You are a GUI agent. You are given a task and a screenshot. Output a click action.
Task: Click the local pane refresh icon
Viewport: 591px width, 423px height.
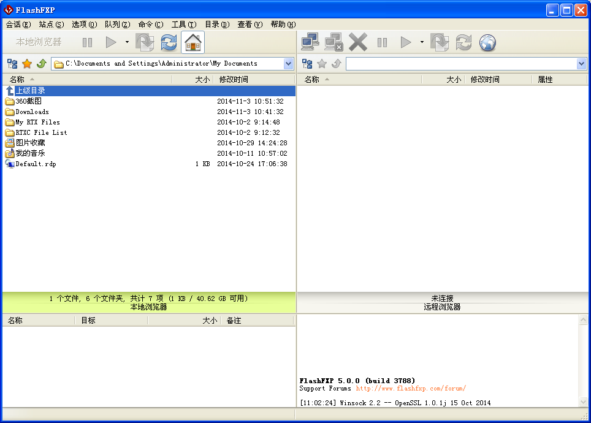169,42
